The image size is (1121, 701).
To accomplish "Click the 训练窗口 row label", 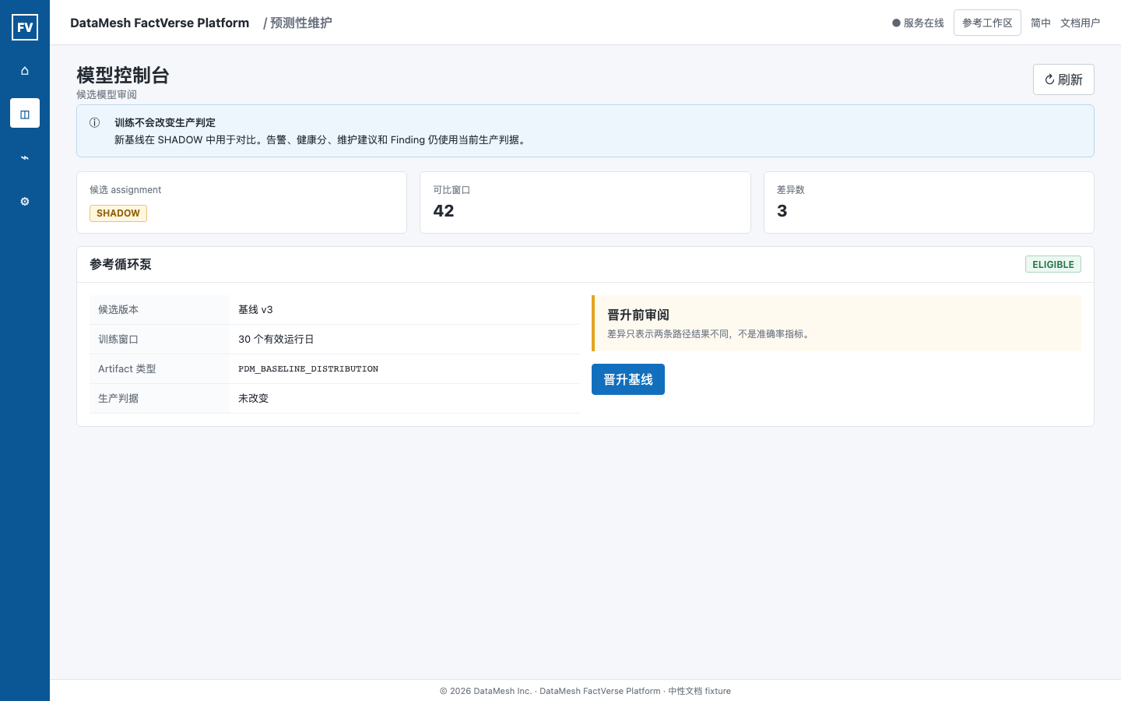I will click(118, 340).
